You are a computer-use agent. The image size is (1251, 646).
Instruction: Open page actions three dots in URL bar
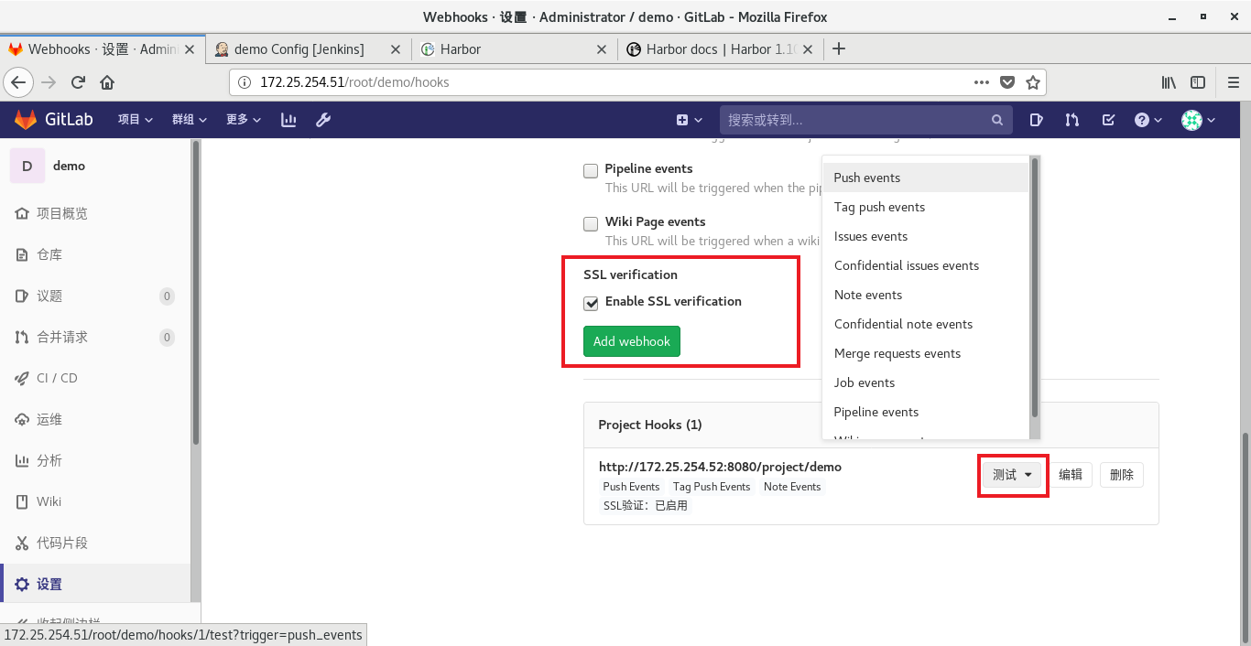pyautogui.click(x=982, y=82)
